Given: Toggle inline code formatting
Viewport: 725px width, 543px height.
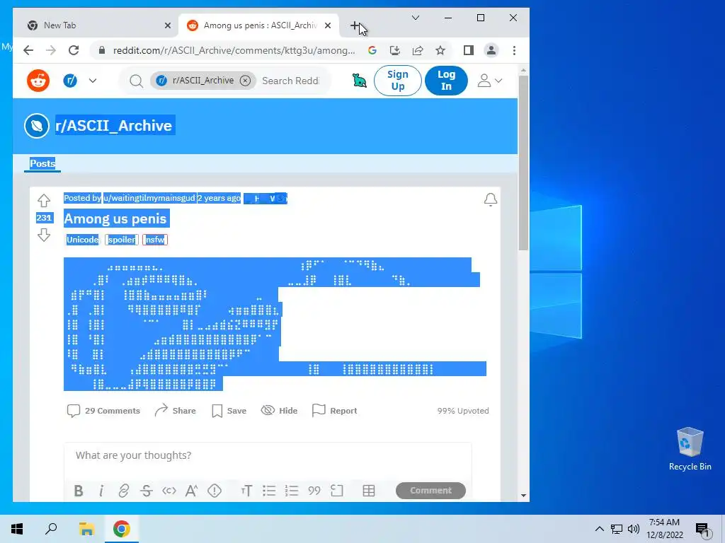Looking at the screenshot, I should tap(169, 491).
